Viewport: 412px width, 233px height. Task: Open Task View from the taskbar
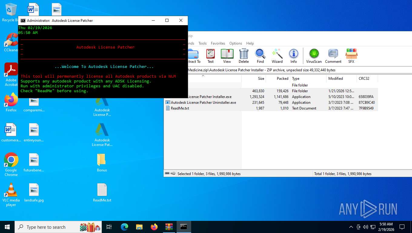[109, 227]
